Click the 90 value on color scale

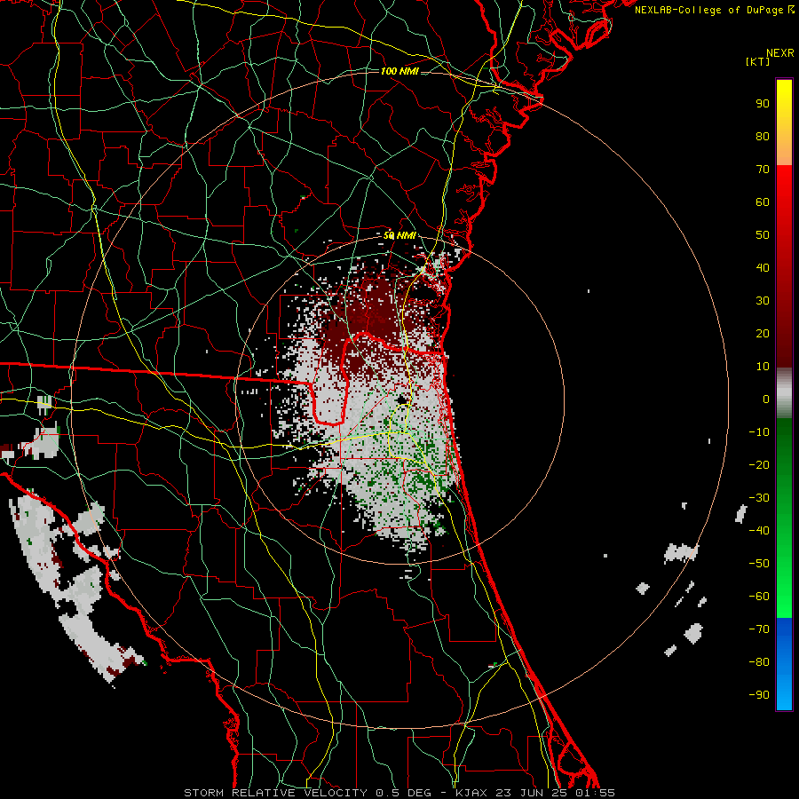(x=763, y=104)
